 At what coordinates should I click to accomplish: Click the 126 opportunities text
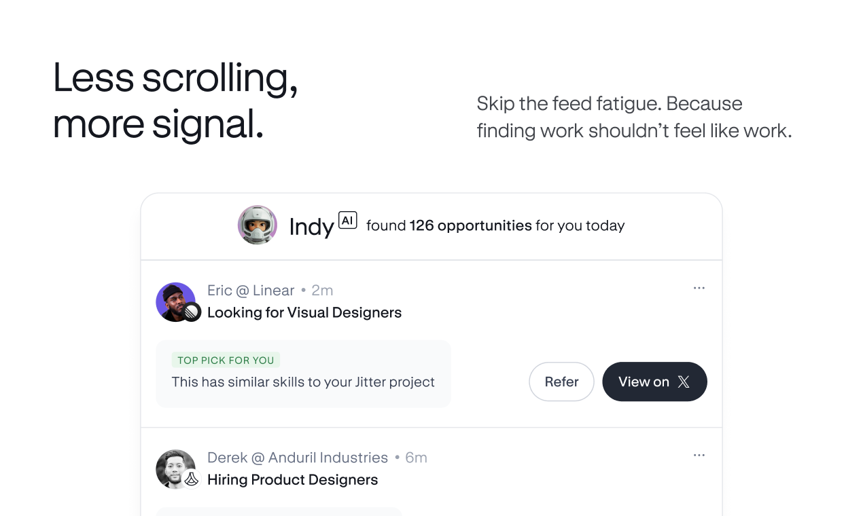click(470, 225)
